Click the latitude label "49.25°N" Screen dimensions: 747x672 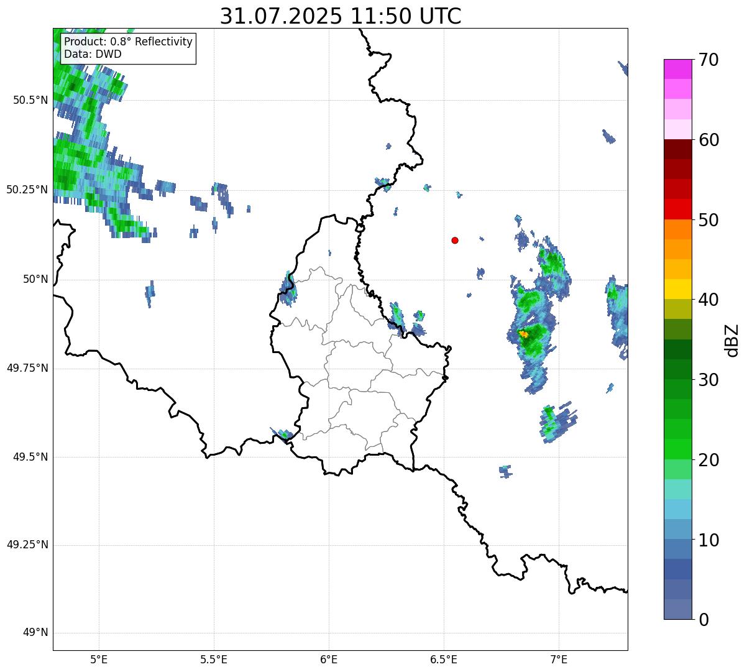(x=27, y=545)
